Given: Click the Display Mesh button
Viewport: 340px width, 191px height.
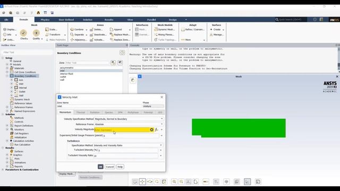Looking at the screenshot, I should pyautogui.click(x=67, y=174).
